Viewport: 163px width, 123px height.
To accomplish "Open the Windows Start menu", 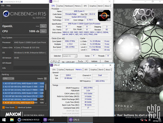I will pyautogui.click(x=4, y=119).
